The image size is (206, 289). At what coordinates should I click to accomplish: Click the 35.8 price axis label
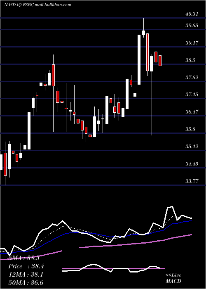190,129
